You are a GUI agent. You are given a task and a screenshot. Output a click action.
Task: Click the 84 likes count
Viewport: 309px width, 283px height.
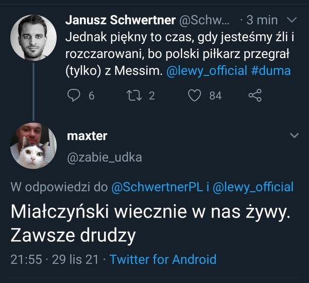(215, 95)
